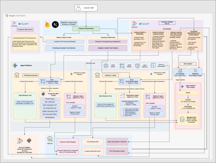Select Enterprise Knowledge Base Management box
Image resolution: width=216 pixels, height=163 pixels.
tap(108, 42)
